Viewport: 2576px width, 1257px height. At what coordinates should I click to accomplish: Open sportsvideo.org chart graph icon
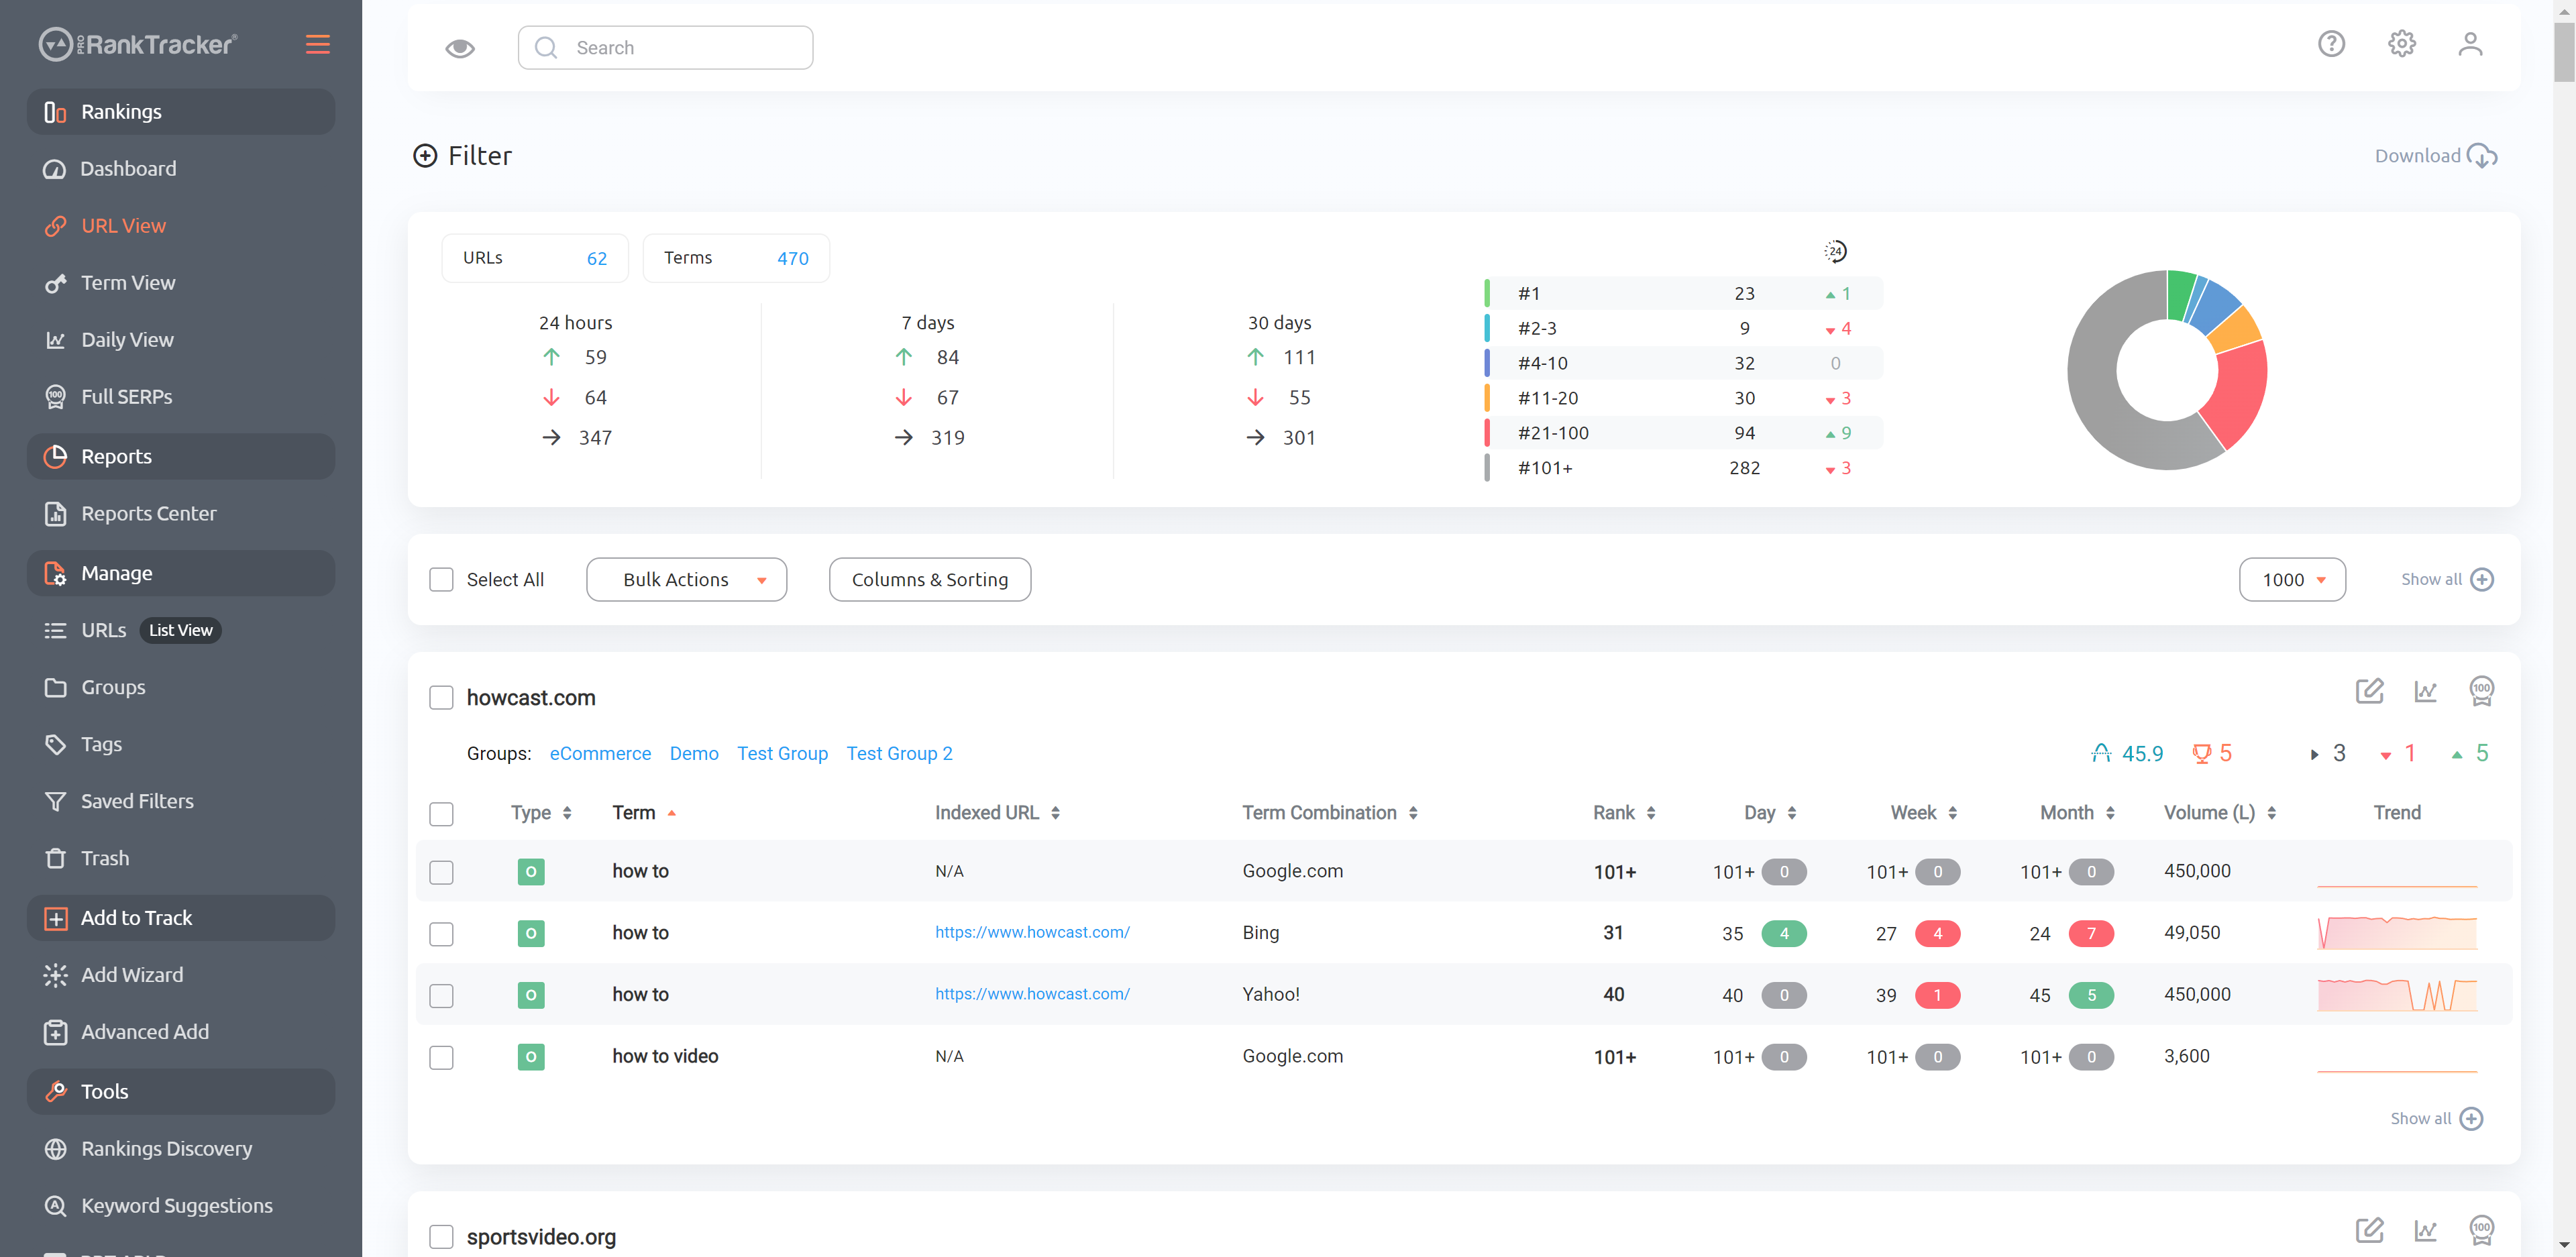click(x=2425, y=1230)
